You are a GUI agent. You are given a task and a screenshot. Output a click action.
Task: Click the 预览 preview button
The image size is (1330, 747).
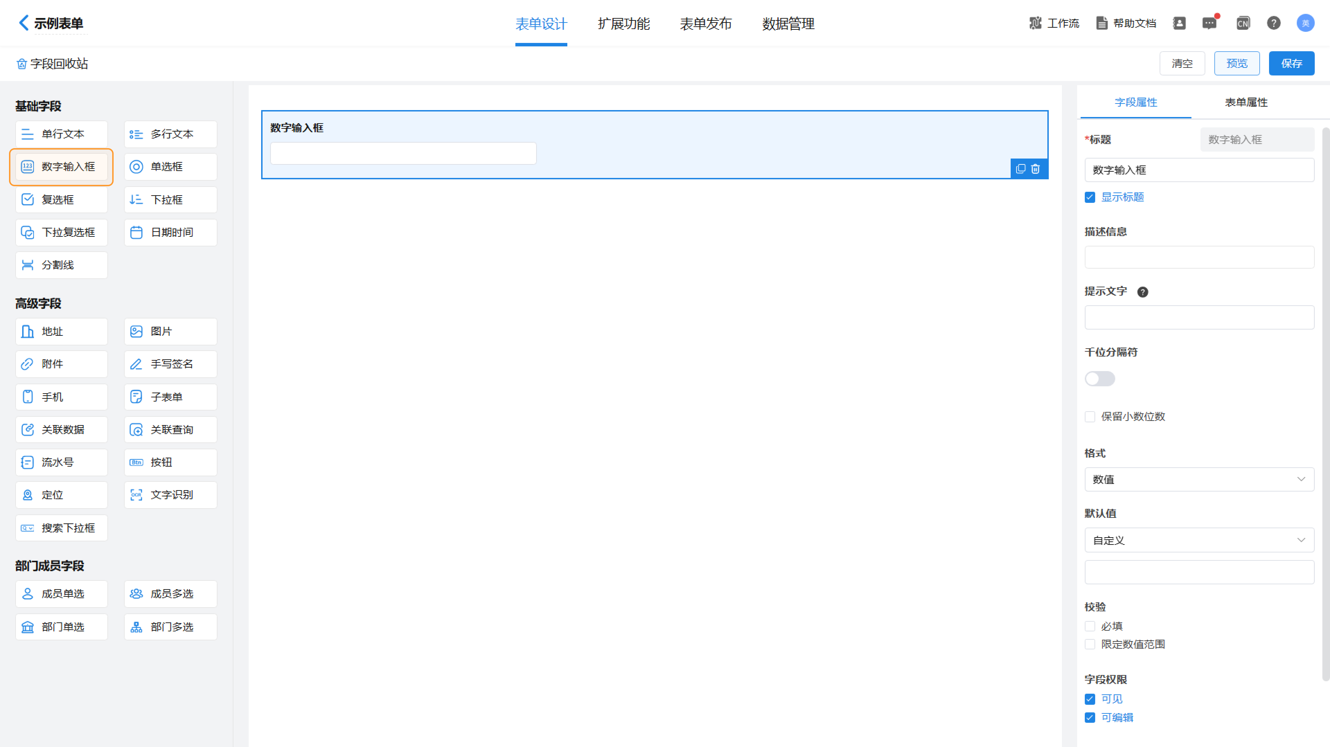tap(1236, 63)
